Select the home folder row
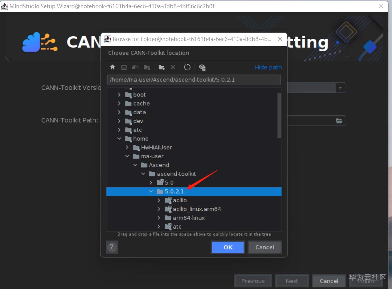The width and height of the screenshot is (392, 289). pos(194,139)
